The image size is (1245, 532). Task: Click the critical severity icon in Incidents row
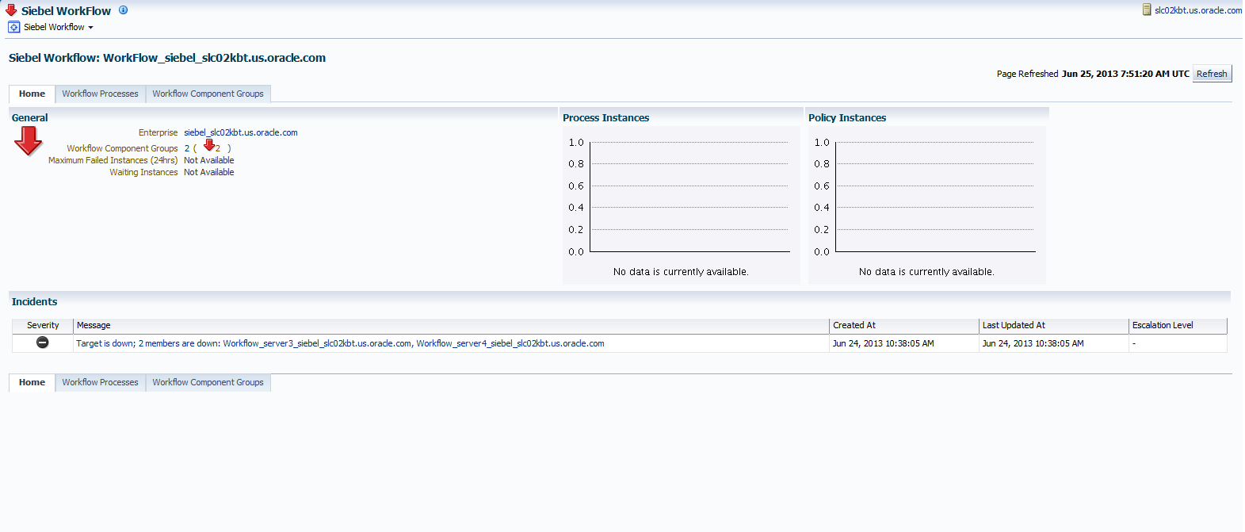coord(43,343)
